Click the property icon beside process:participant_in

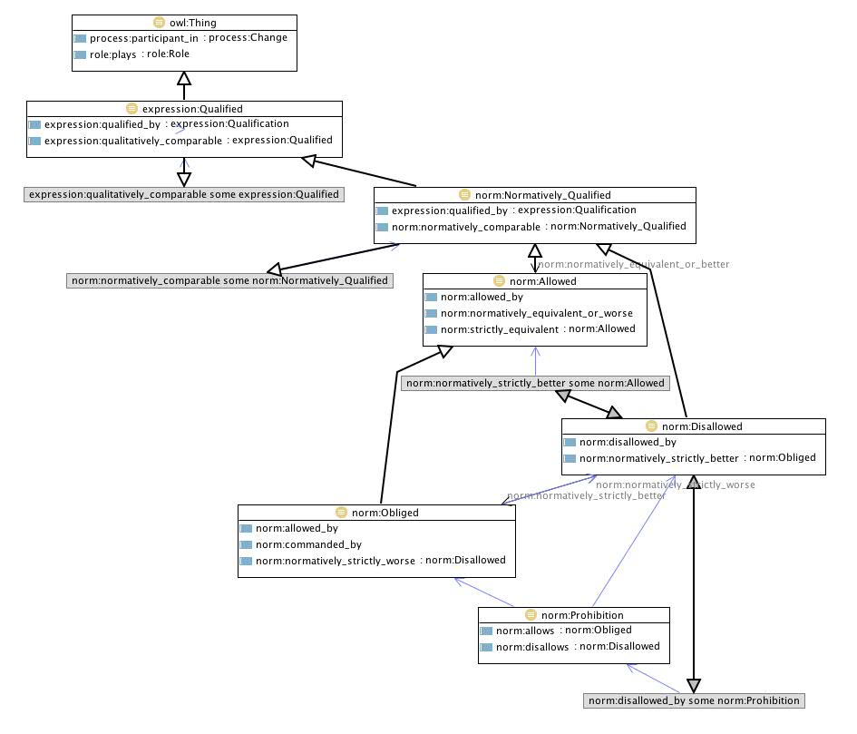[80, 38]
